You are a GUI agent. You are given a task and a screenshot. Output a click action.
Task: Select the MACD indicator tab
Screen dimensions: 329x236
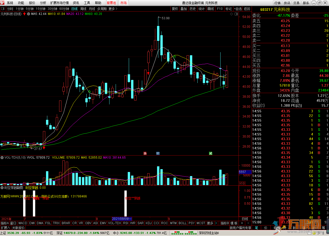[x=23, y=223]
